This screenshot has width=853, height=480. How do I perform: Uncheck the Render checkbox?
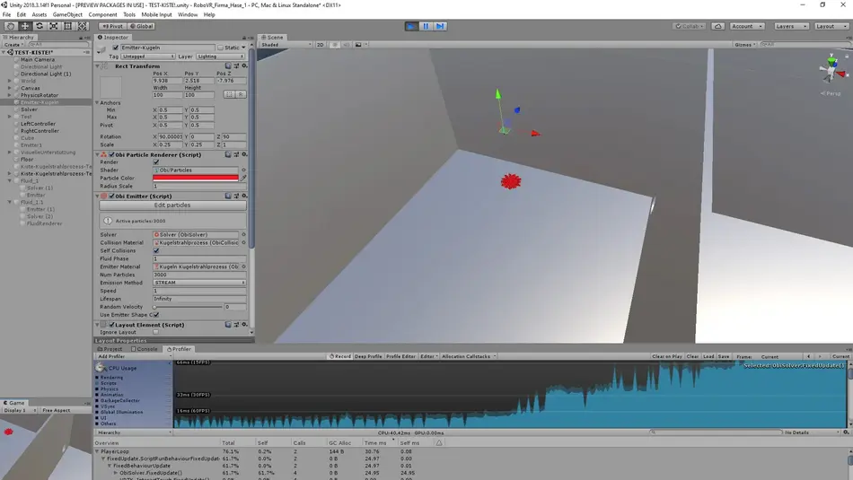click(156, 162)
